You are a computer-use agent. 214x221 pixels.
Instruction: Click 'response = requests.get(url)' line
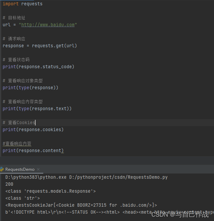point(40,46)
